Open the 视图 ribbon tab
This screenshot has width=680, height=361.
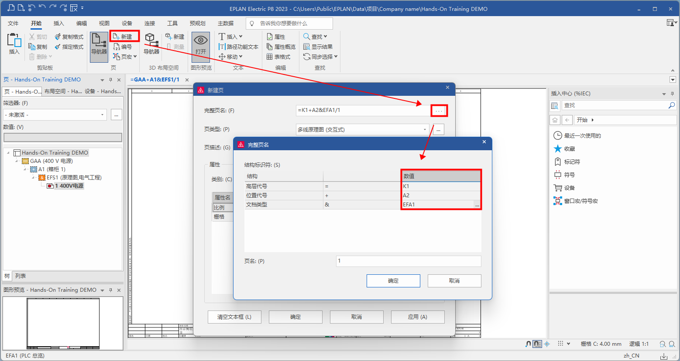pyautogui.click(x=104, y=23)
